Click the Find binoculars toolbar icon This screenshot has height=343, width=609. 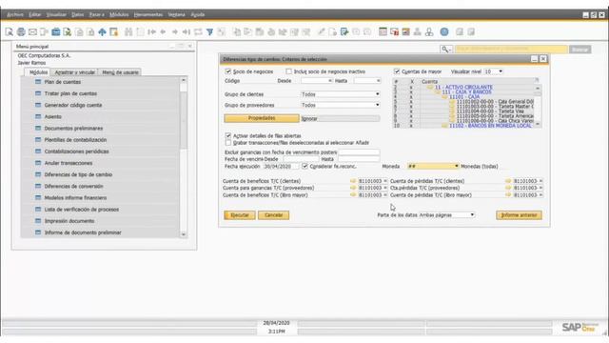[128, 31]
